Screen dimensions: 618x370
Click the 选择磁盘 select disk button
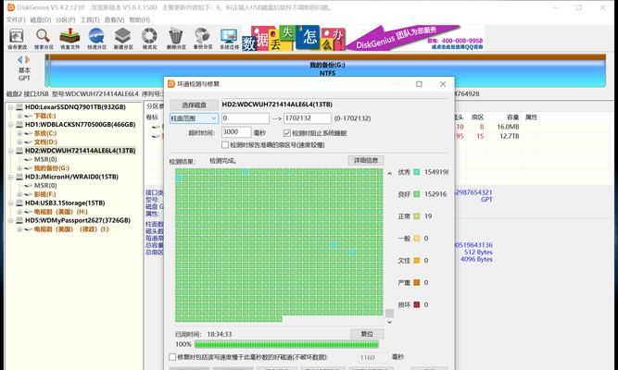tap(194, 105)
